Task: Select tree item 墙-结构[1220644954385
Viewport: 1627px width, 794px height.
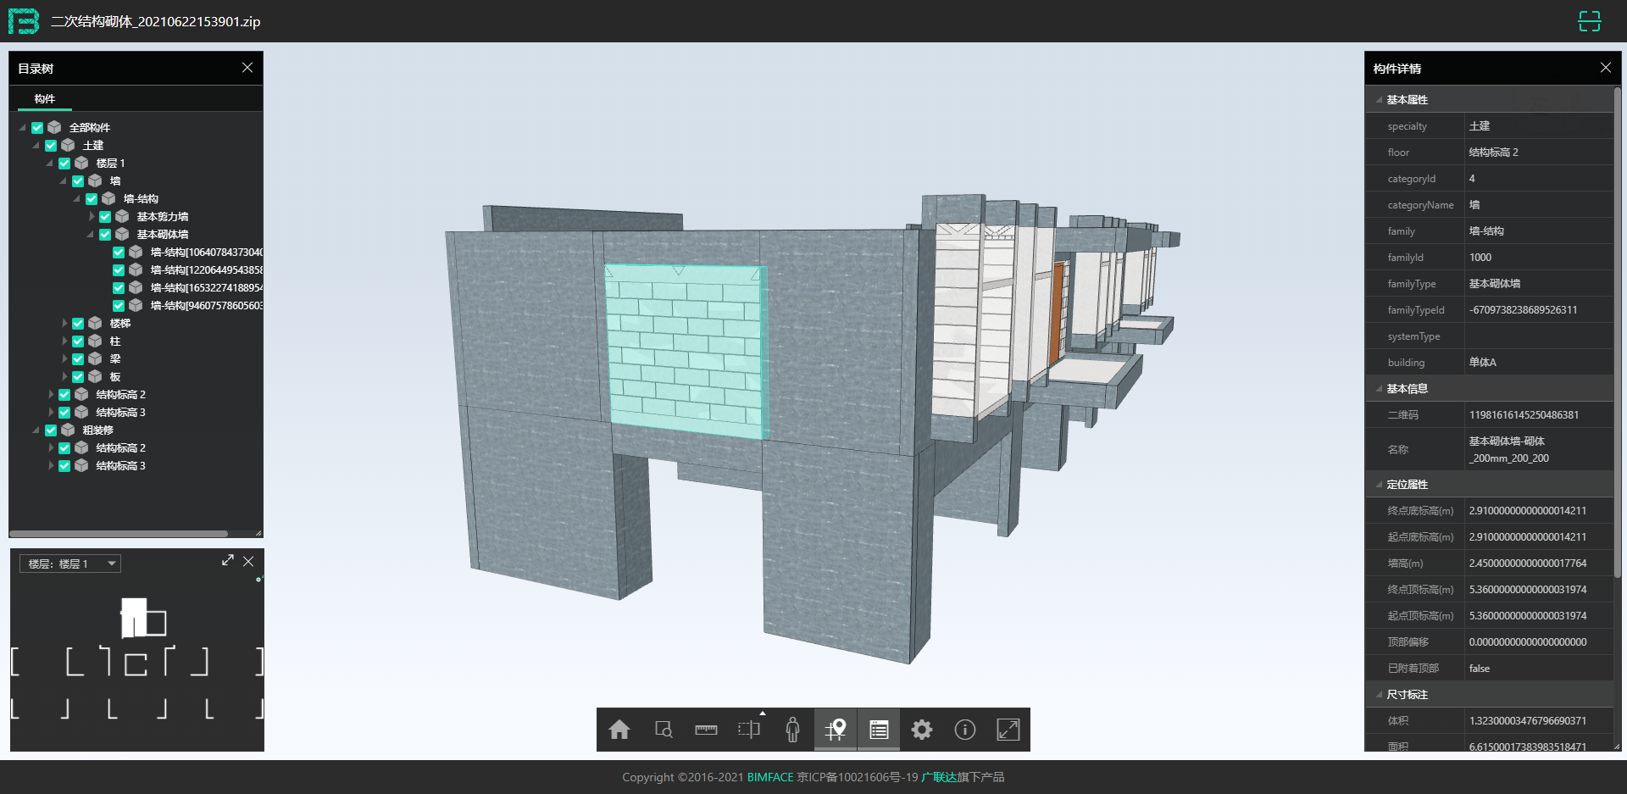Action: pyautogui.click(x=206, y=270)
